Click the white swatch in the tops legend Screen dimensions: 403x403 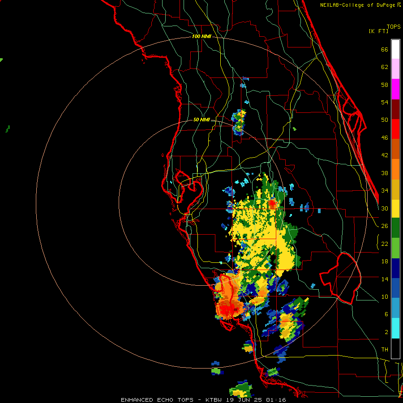coord(395,49)
